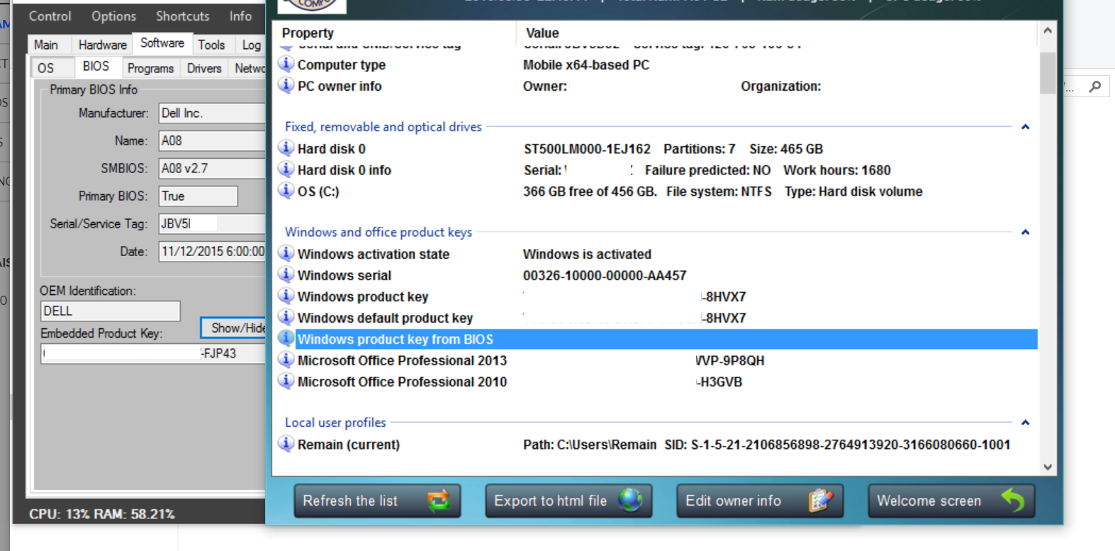Collapse the Windows and office product keys section

click(1025, 232)
